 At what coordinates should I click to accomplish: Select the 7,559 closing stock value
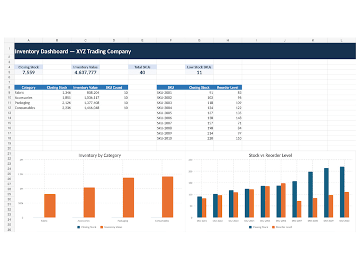coord(29,73)
